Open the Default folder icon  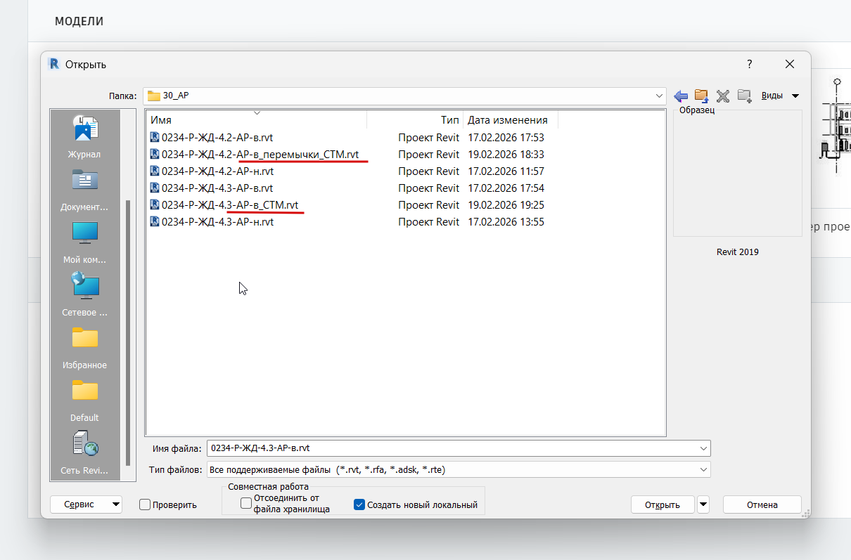(85, 391)
